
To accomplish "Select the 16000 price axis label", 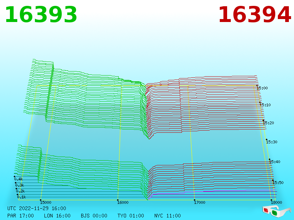I will [x=123, y=202].
